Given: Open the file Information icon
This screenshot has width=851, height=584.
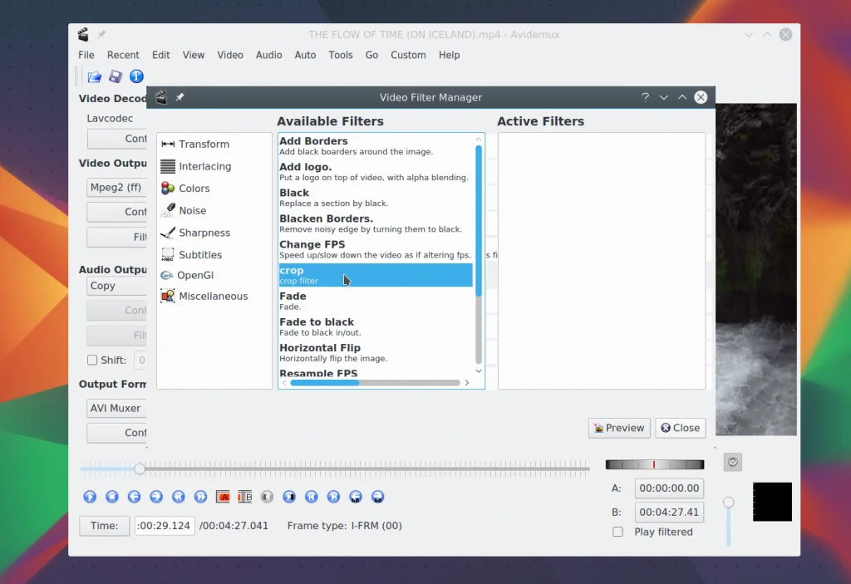Looking at the screenshot, I should [136, 77].
